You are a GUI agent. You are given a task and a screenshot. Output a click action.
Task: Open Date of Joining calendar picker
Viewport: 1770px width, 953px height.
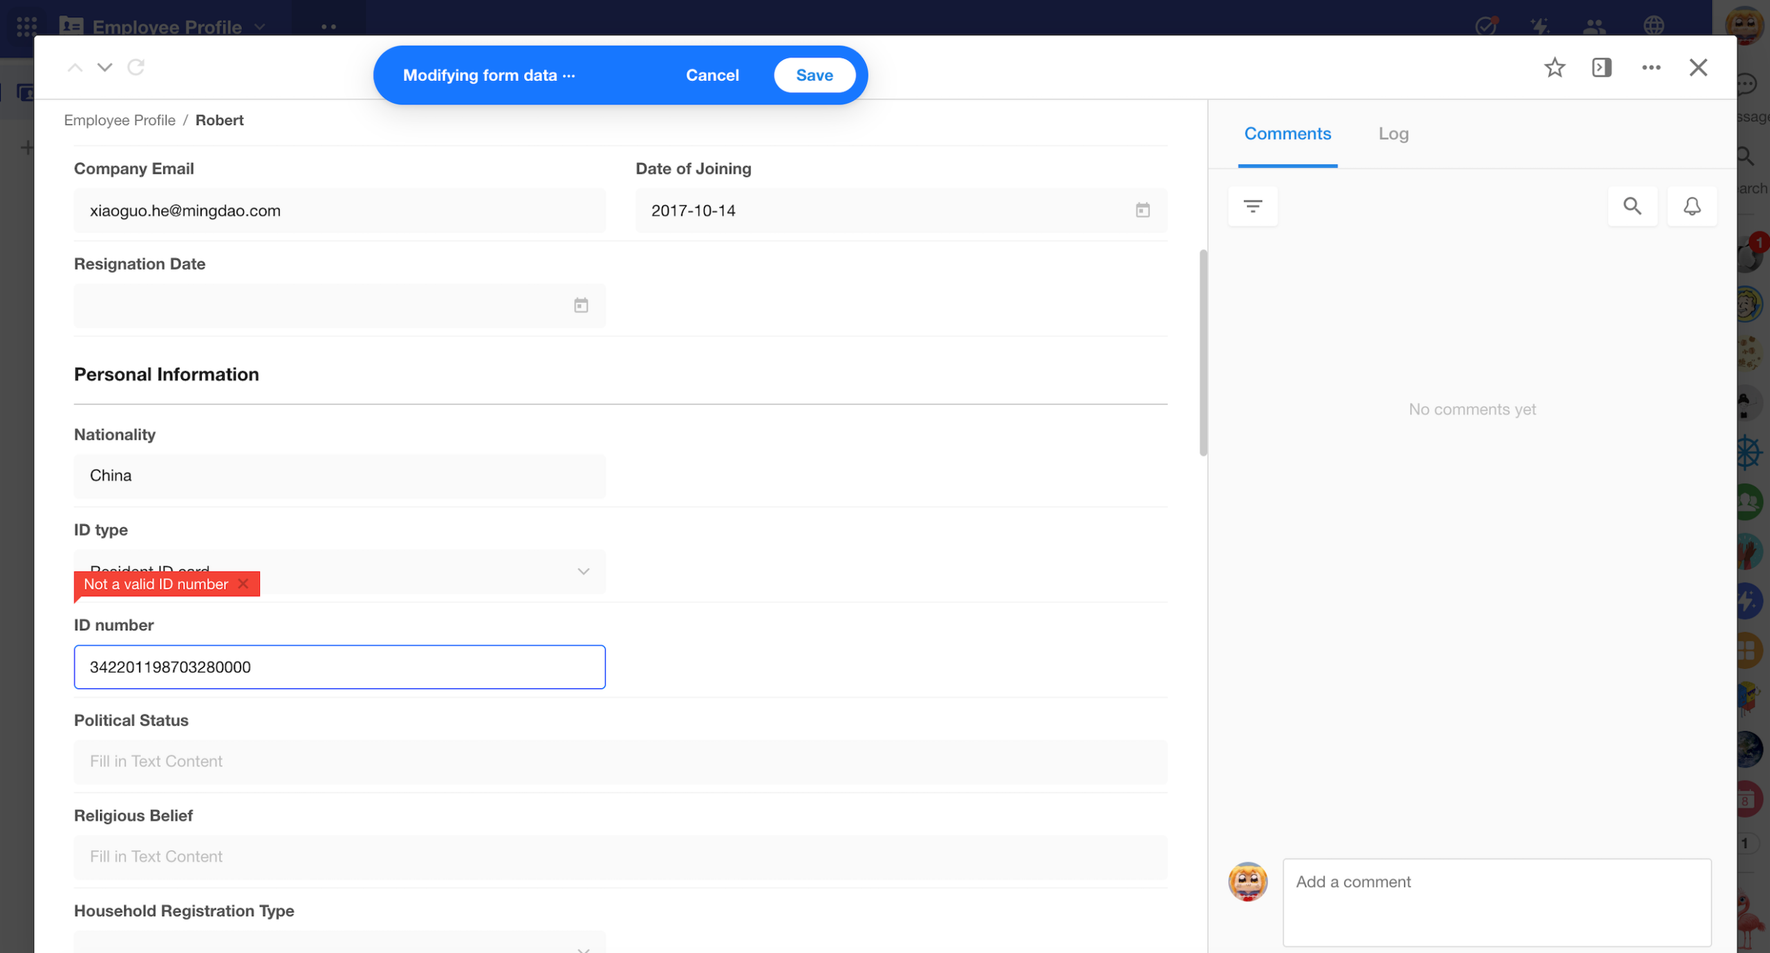pos(1142,210)
